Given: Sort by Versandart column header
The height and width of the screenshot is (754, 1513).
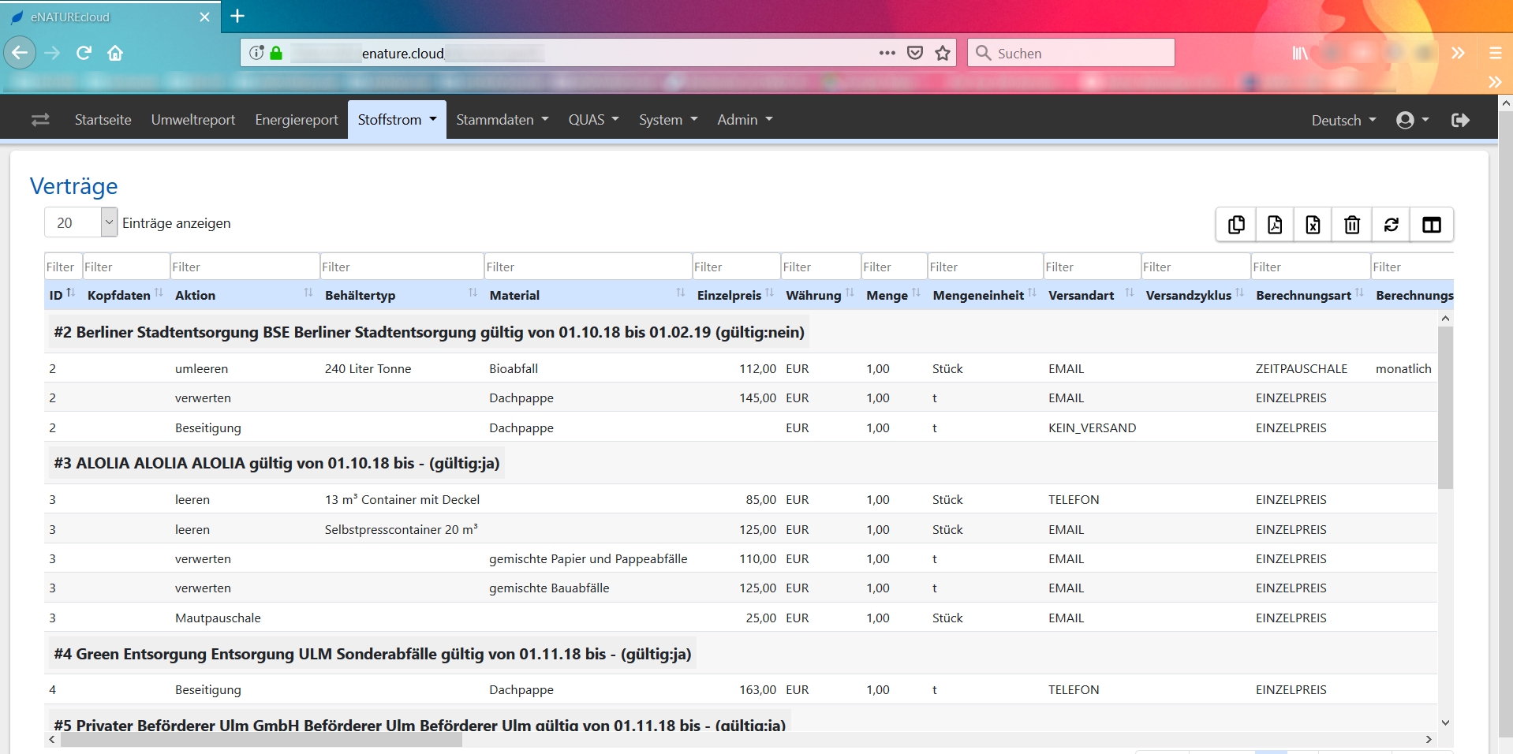Looking at the screenshot, I should (1091, 295).
